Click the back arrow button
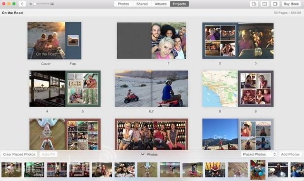The height and width of the screenshot is (181, 304). coord(22,4)
